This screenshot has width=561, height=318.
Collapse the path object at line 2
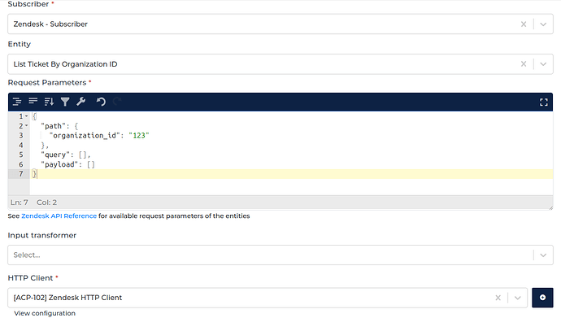tap(26, 126)
